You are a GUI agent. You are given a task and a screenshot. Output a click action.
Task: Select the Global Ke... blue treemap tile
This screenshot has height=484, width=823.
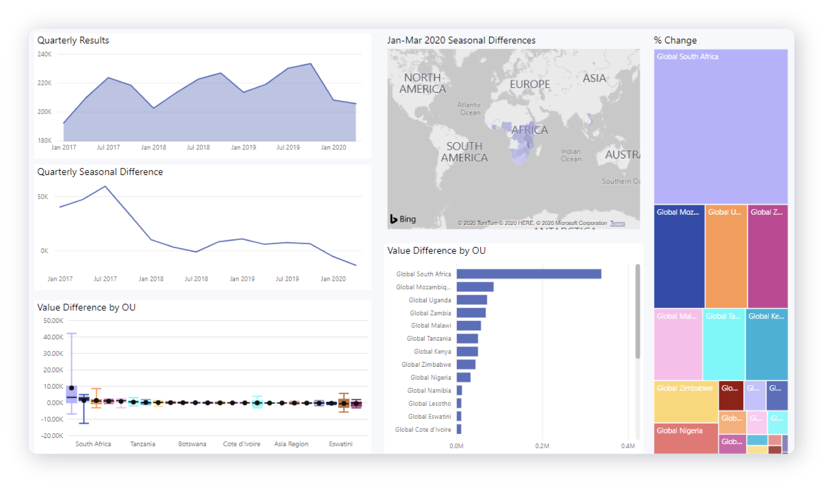(767, 344)
